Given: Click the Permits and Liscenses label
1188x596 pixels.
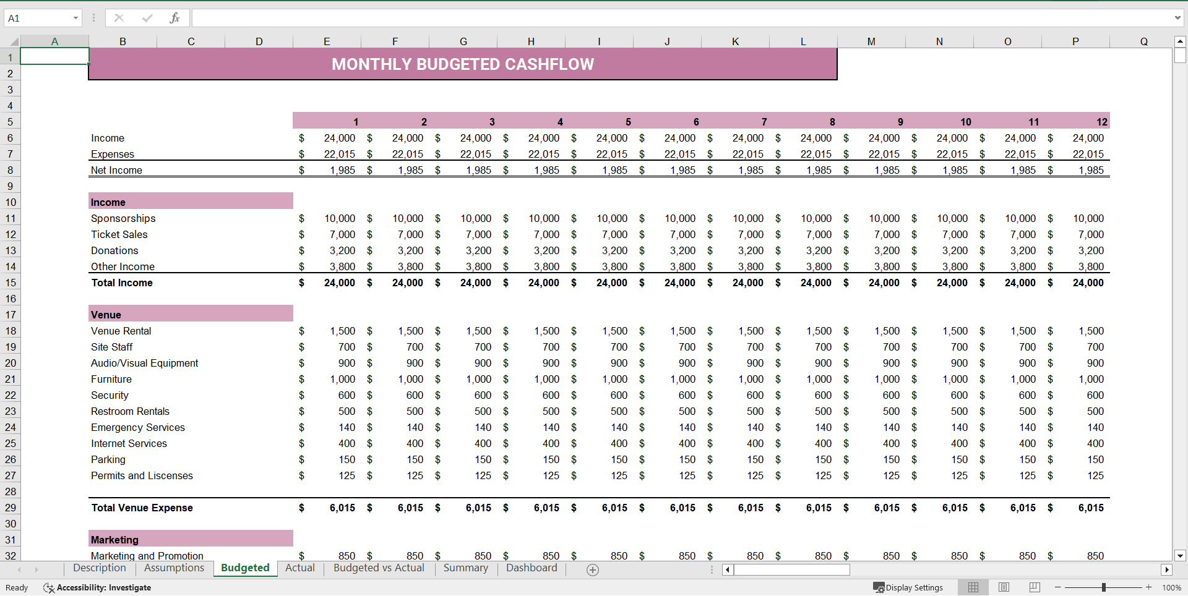Looking at the screenshot, I should coord(142,475).
